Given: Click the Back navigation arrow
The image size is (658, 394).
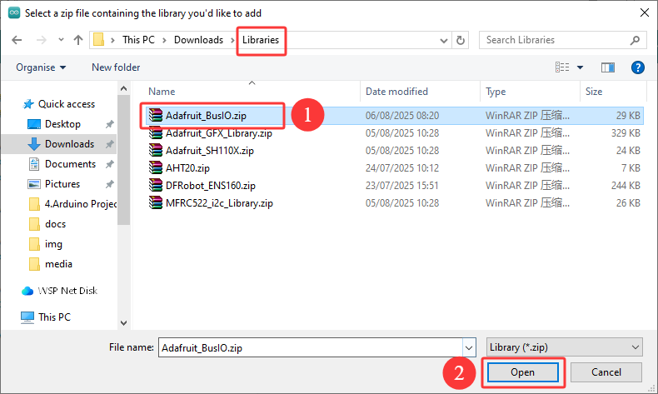Looking at the screenshot, I should pyautogui.click(x=17, y=40).
